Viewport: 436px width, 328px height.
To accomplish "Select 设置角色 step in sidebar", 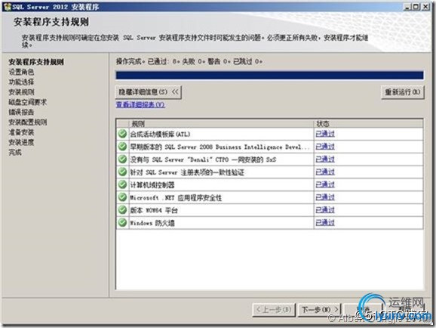I will [21, 72].
